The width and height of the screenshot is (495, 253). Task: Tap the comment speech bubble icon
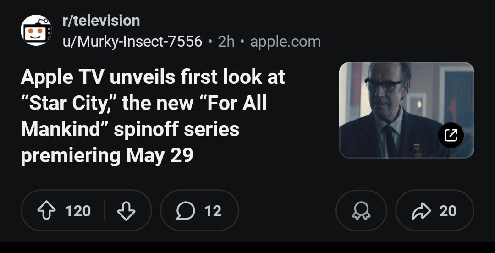[x=185, y=211]
